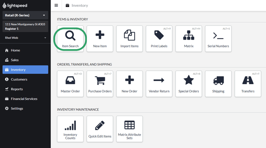Open Inventory Counts tile
This screenshot has width=266, height=148.
click(x=70, y=129)
